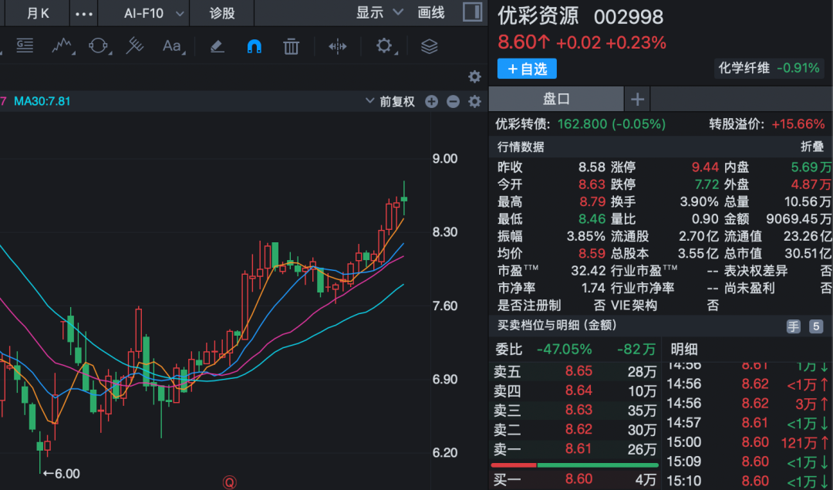
Task: Select the 卖一 8.61 order row
Action: click(x=575, y=449)
